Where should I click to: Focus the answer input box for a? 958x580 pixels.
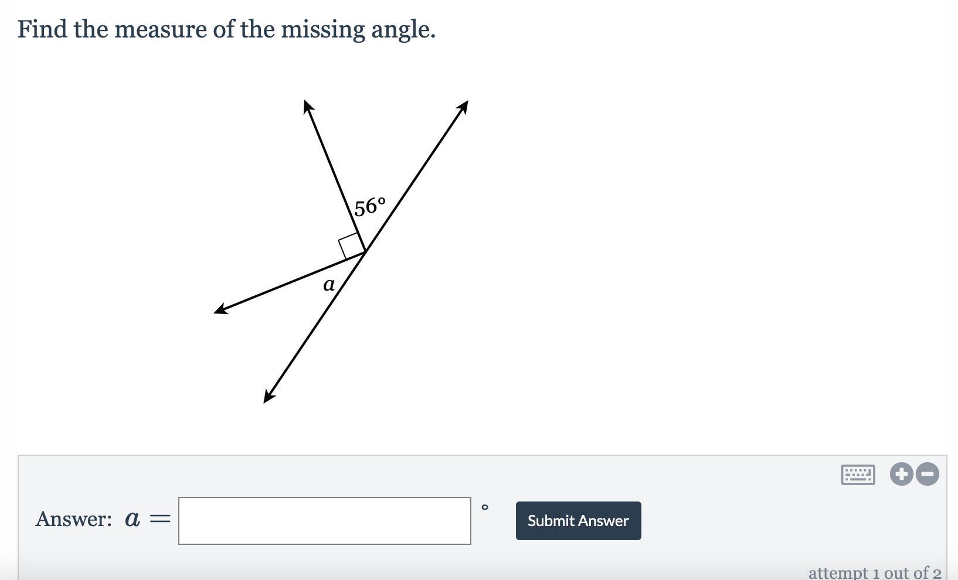pos(325,521)
